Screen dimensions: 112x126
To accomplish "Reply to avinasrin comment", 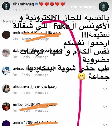I will point(26,75).
